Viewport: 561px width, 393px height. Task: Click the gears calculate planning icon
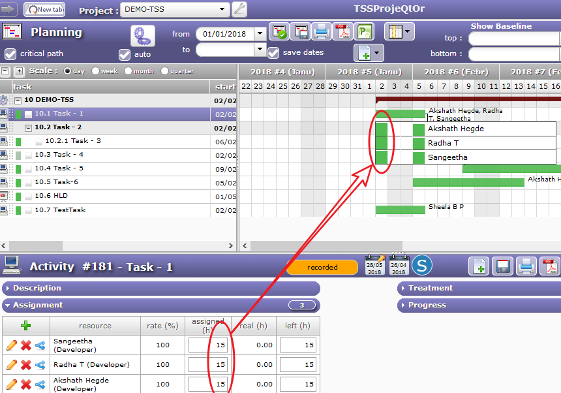coord(142,35)
